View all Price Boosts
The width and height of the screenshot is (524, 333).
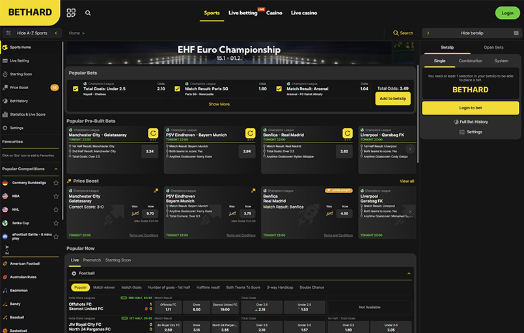click(407, 181)
